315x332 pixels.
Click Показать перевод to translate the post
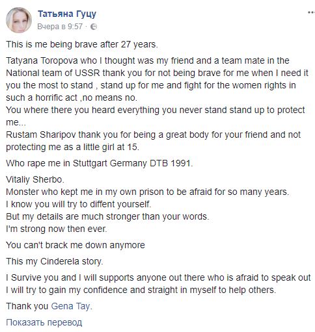pos(44,322)
